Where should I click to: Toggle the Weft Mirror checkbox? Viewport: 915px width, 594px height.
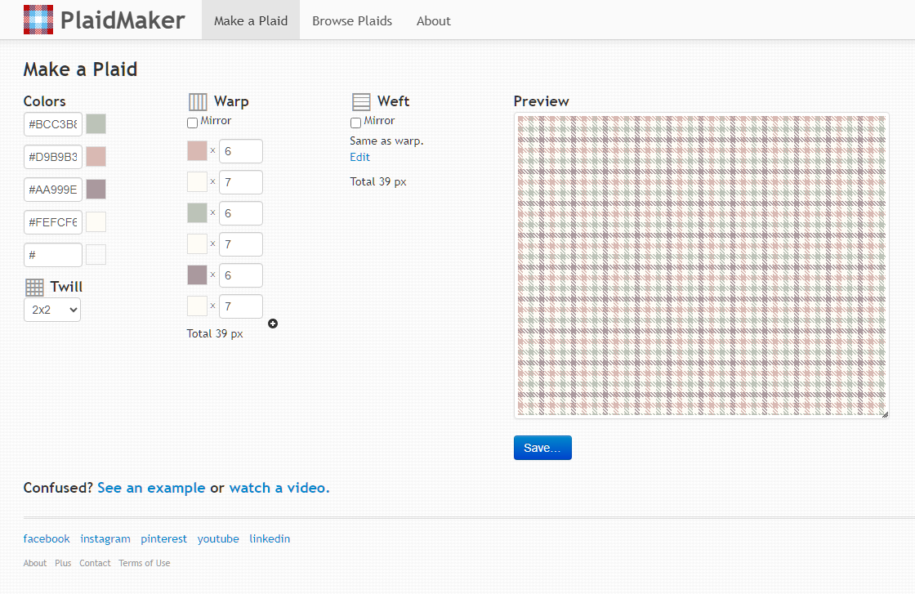coord(355,123)
